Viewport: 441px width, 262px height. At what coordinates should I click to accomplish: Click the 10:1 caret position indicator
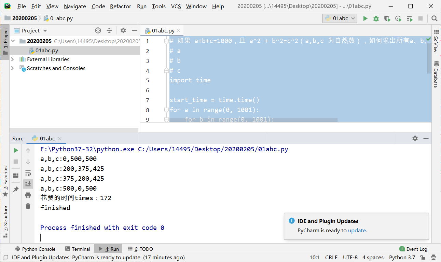click(x=315, y=258)
